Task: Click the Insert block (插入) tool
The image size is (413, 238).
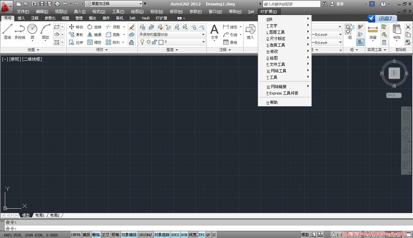Action: [x=250, y=32]
